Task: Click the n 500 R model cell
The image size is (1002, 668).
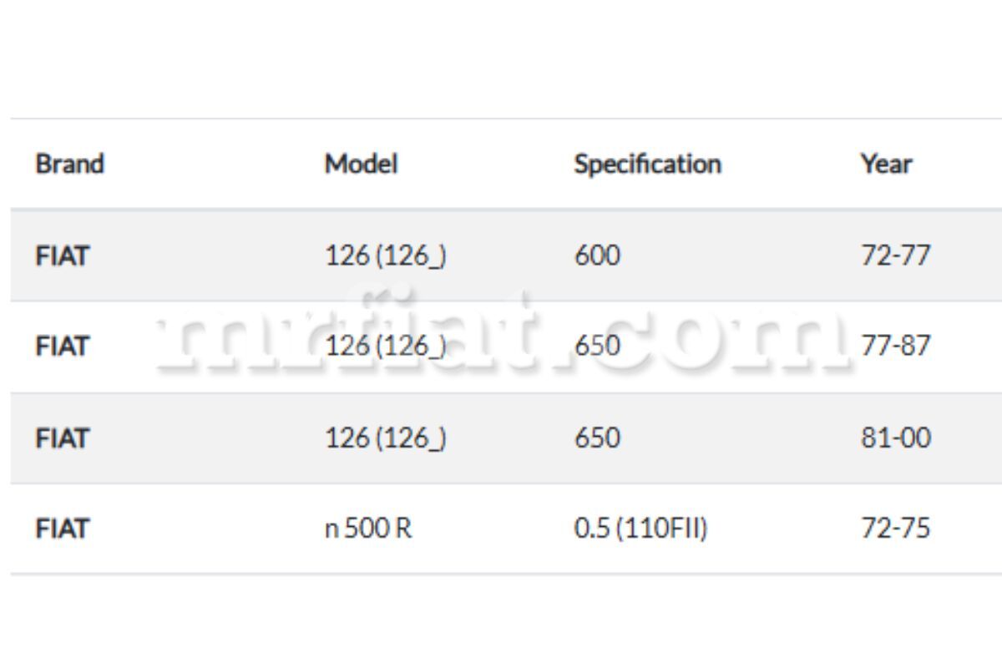Action: tap(368, 529)
